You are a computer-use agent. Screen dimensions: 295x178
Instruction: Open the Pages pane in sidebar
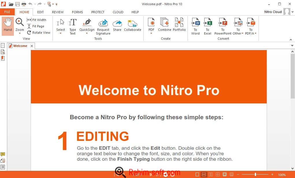pyautogui.click(x=3, y=46)
